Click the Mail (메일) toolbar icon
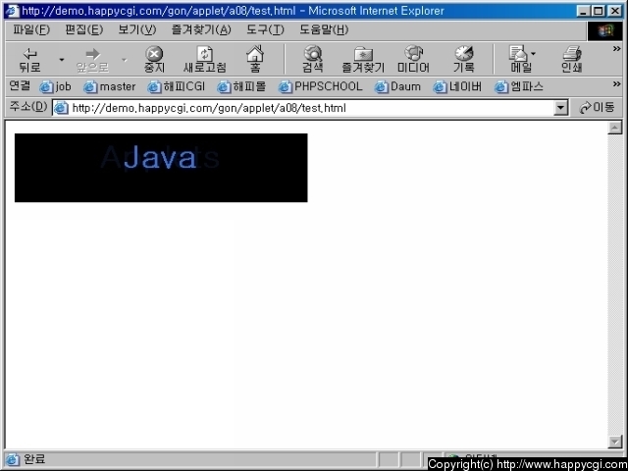The height and width of the screenshot is (471, 628). pyautogui.click(x=520, y=60)
